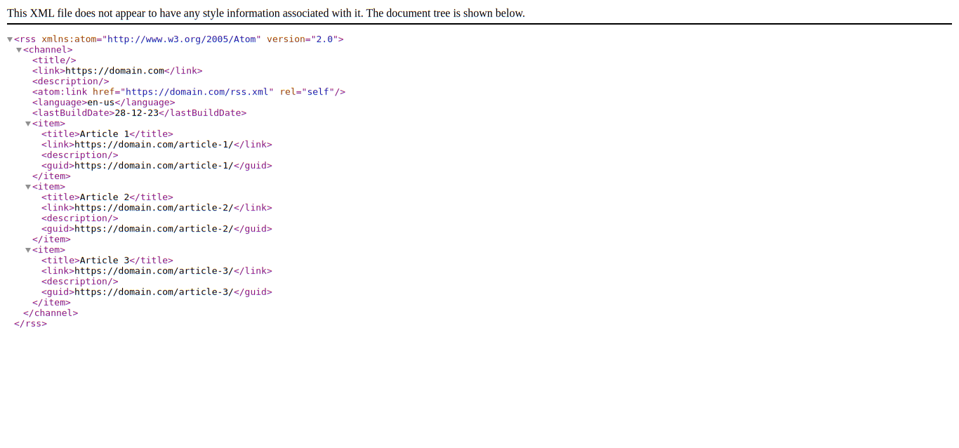Collapse the rss root element triangle

pyautogui.click(x=10, y=39)
